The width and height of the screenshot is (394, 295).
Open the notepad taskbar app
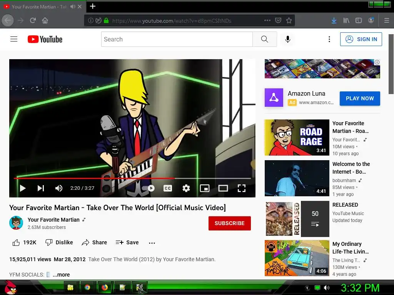pos(122,287)
